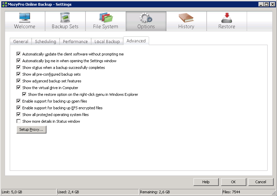The image size is (277, 196).
Task: Click the 'Remaining: 2,6 GB' status entry
Action: tap(180, 192)
